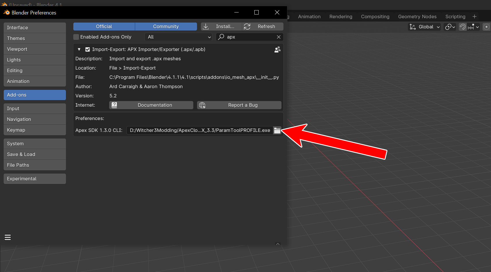Click the location text File > Import-Export
This screenshot has height=272, width=491.
(x=133, y=68)
